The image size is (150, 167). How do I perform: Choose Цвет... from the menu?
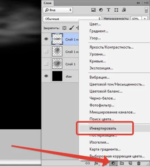[x=95, y=24]
